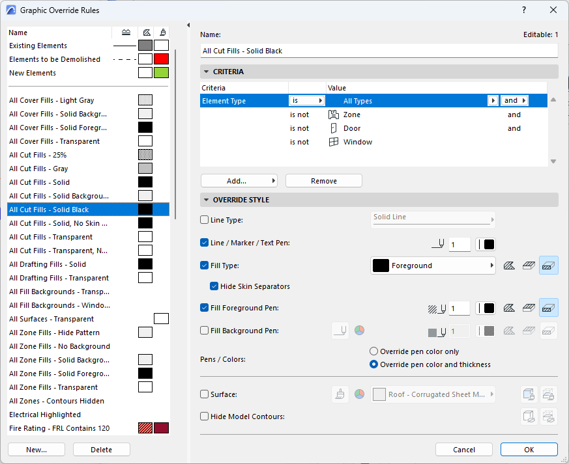Click the New... button
This screenshot has width=569, height=464.
(36, 450)
